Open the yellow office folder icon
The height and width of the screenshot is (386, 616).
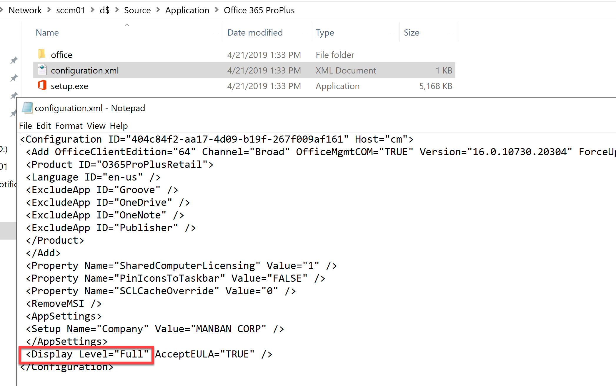(x=42, y=54)
